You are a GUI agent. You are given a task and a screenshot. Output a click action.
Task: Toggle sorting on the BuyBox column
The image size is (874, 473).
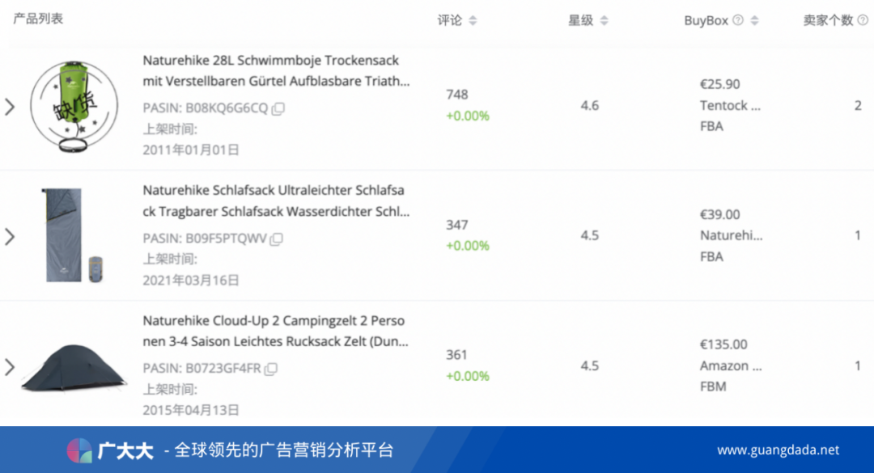753,20
